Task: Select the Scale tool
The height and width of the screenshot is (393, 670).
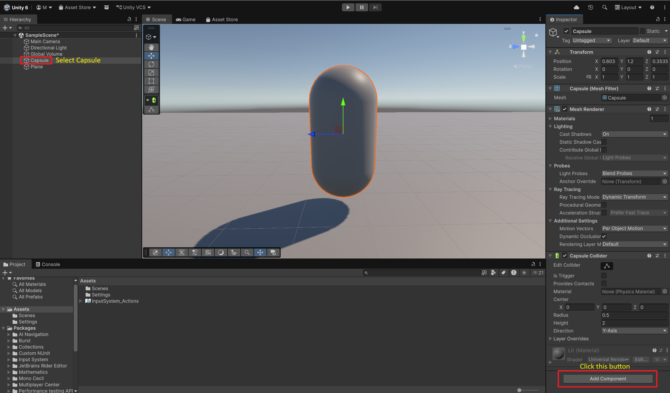Action: coord(151,73)
